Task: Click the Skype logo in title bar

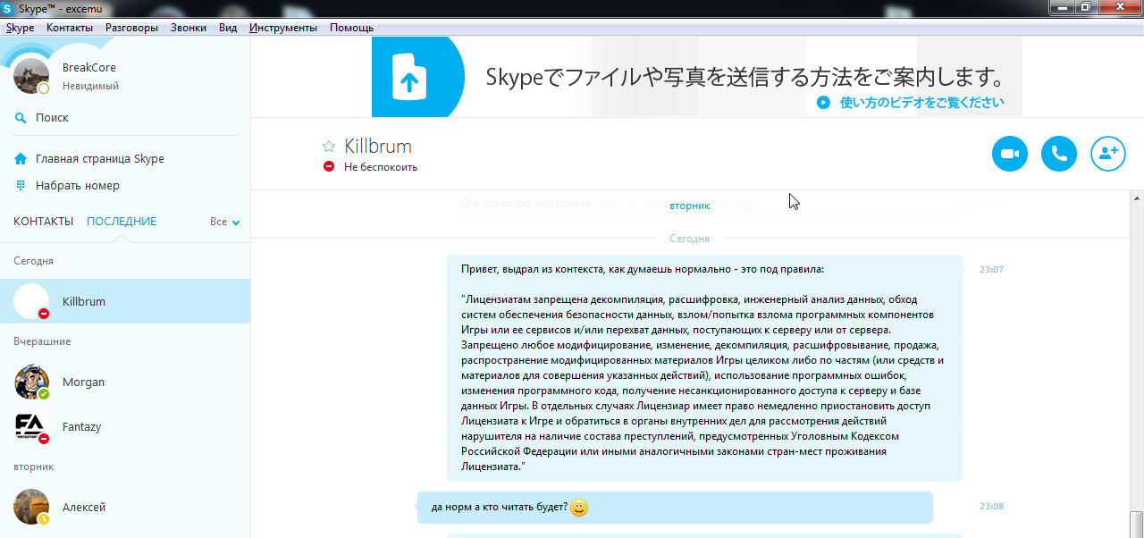Action: click(x=9, y=7)
